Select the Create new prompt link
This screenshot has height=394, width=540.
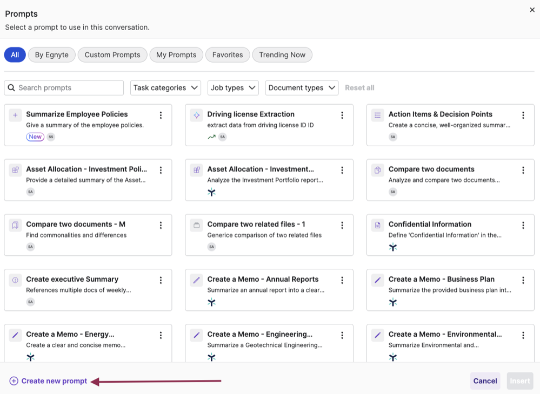[49, 381]
